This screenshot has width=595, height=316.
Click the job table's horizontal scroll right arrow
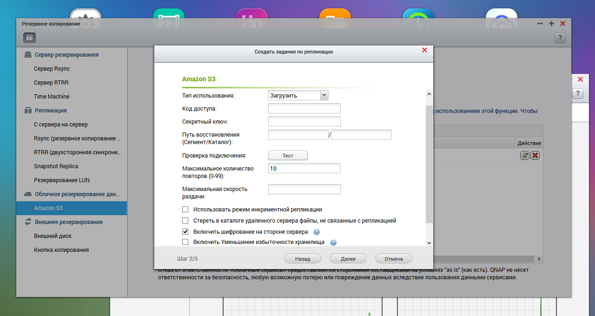click(x=539, y=259)
